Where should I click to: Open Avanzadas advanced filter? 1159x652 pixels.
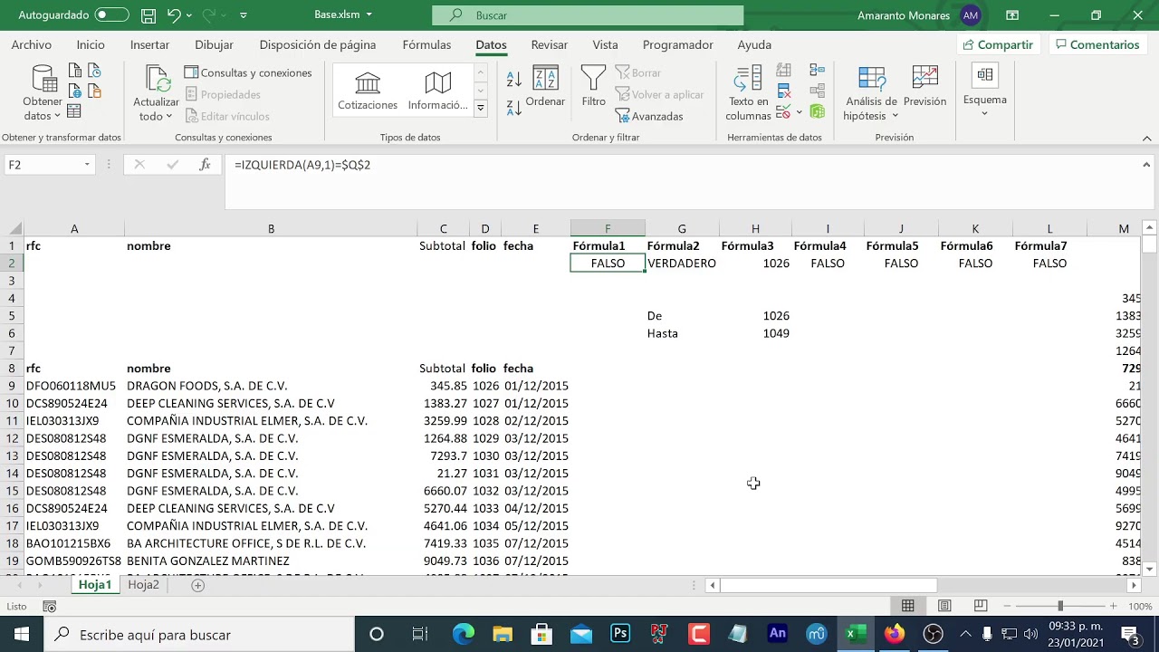coord(649,116)
